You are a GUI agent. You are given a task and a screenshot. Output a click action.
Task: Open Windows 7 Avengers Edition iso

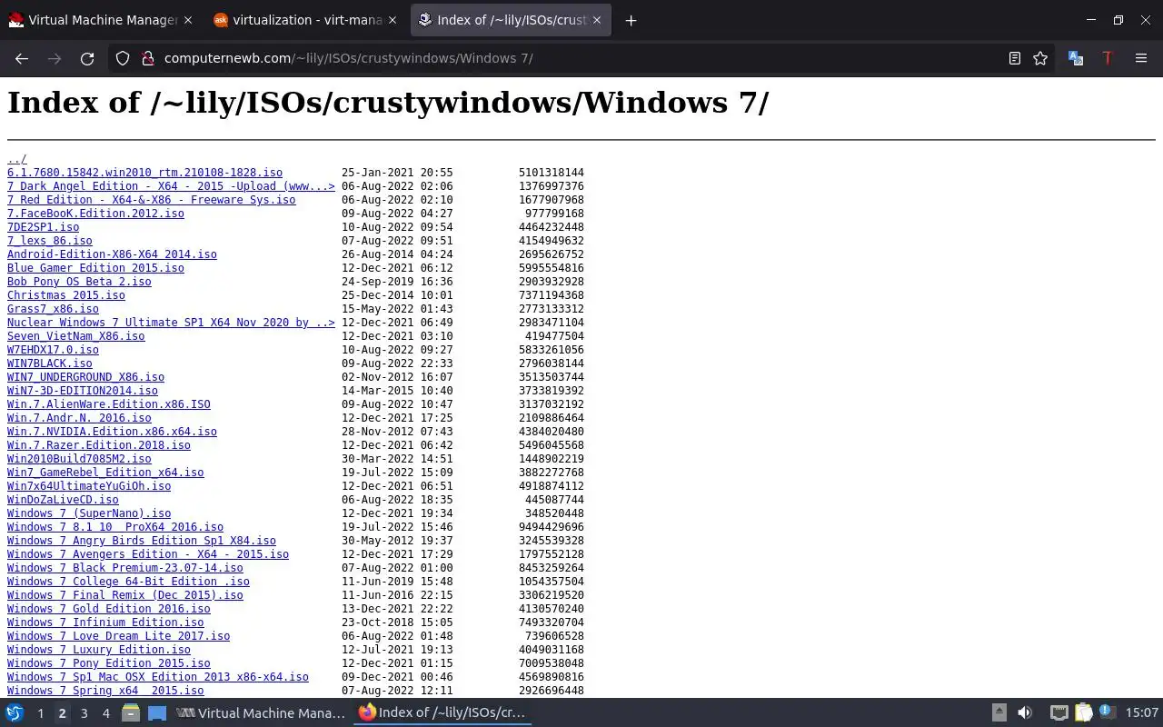(148, 554)
